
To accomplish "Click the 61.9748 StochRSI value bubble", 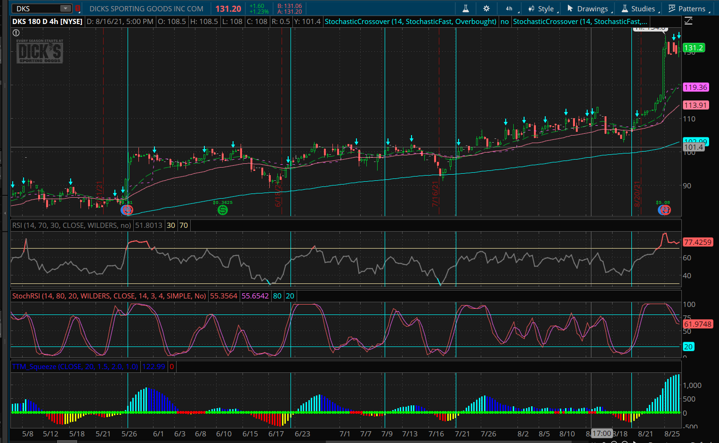I will 697,324.
